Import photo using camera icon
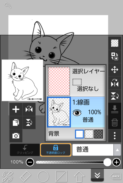The image size is (123, 183). (16, 136)
